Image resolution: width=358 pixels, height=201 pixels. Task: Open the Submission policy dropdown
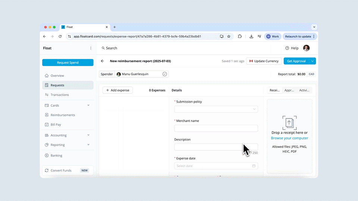coord(216,109)
